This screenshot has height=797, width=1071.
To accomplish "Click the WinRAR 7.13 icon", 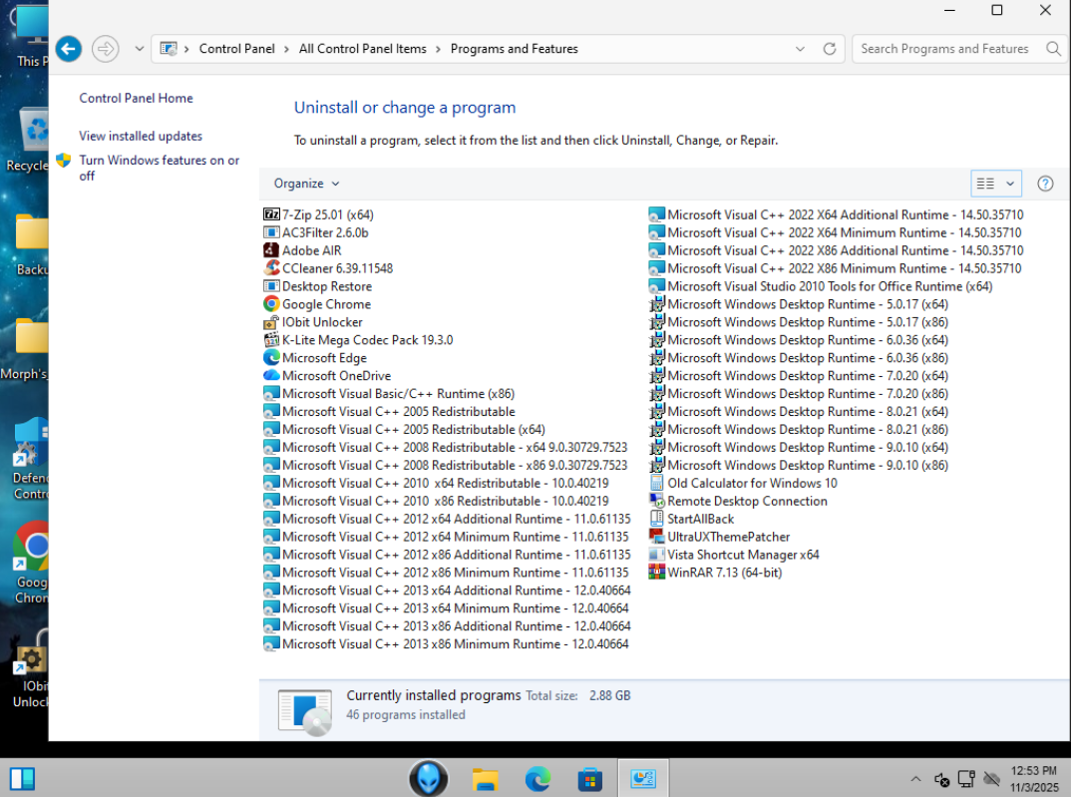I will pyautogui.click(x=656, y=573).
